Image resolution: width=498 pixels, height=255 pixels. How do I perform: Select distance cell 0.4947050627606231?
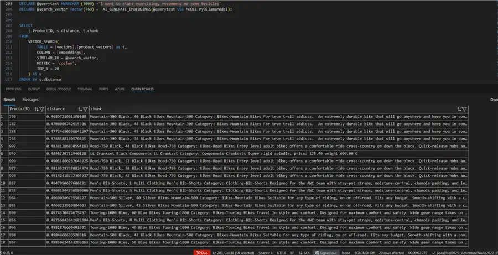68,183
